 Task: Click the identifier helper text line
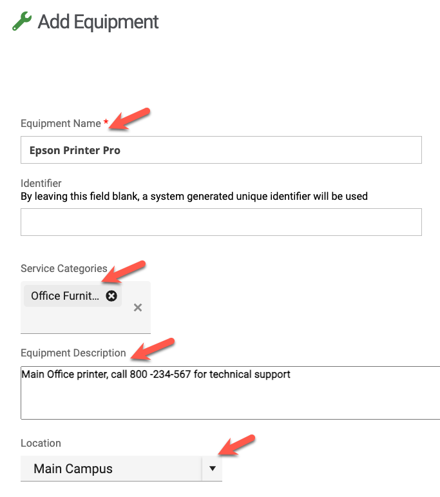pyautogui.click(x=194, y=196)
